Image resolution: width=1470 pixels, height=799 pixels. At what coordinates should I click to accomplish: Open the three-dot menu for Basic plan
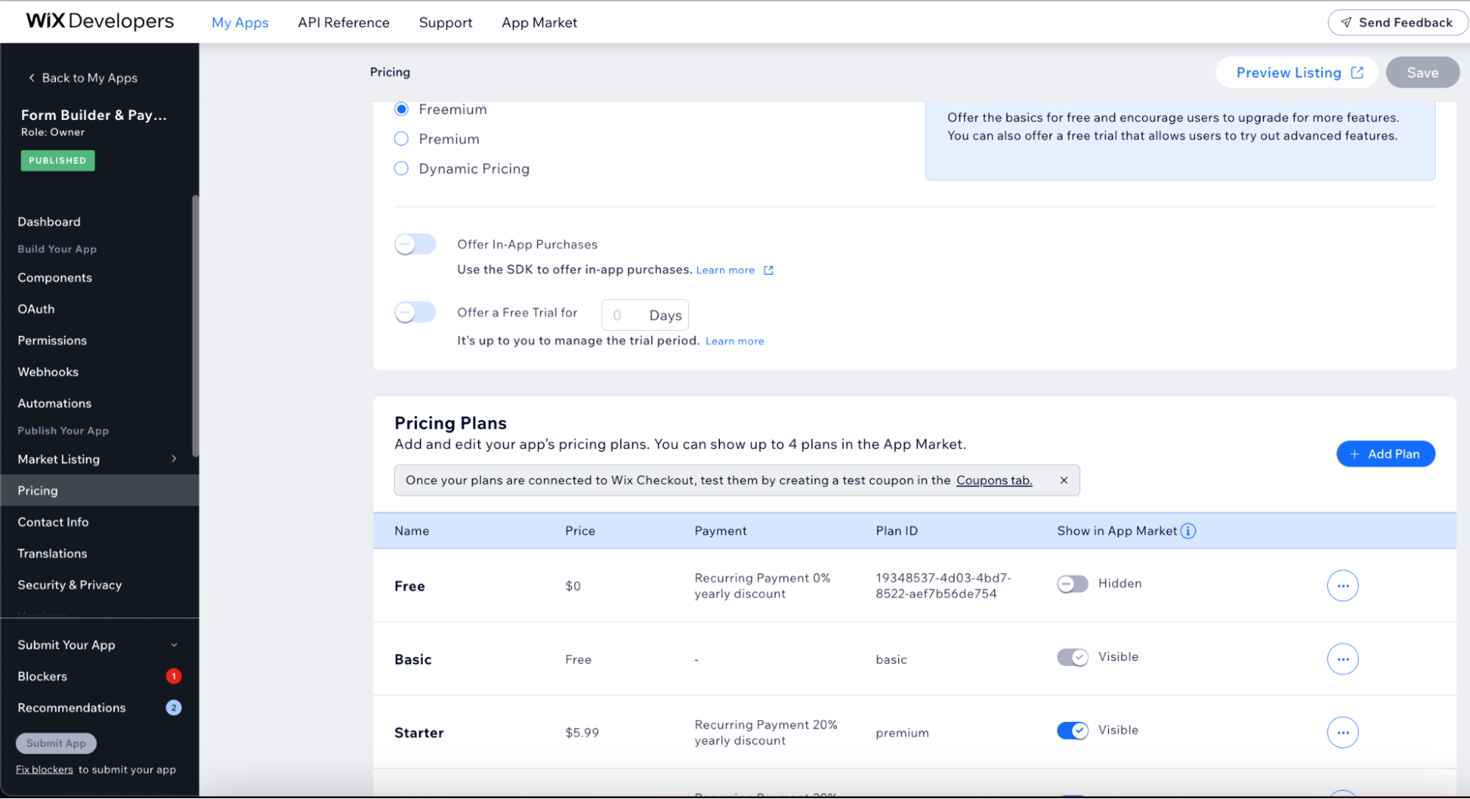[x=1342, y=659]
